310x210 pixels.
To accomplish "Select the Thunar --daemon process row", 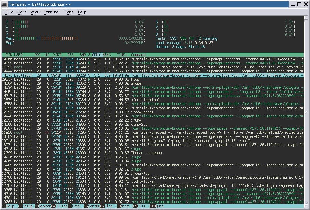I will [153, 153].
